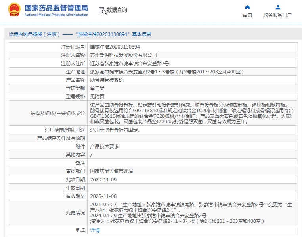Image resolution: width=302 pixels, height=237 pixels.
Task: Select the slash value in 其他内容 row
Action: tap(91, 155)
